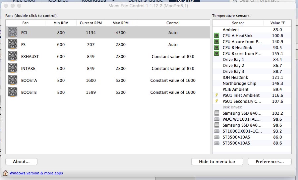Click the Fan column header

tap(26, 23)
